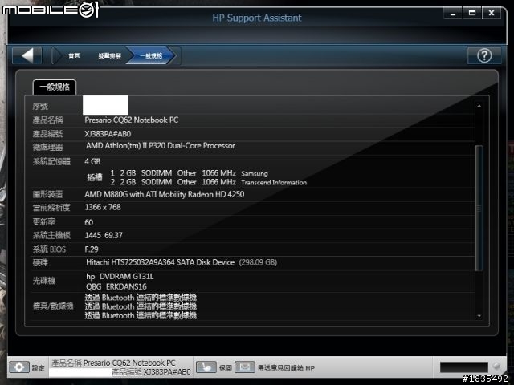Image resolution: width=514 pixels, height=385 pixels.
Task: Open settings via the gear icon
Action: tap(19, 367)
